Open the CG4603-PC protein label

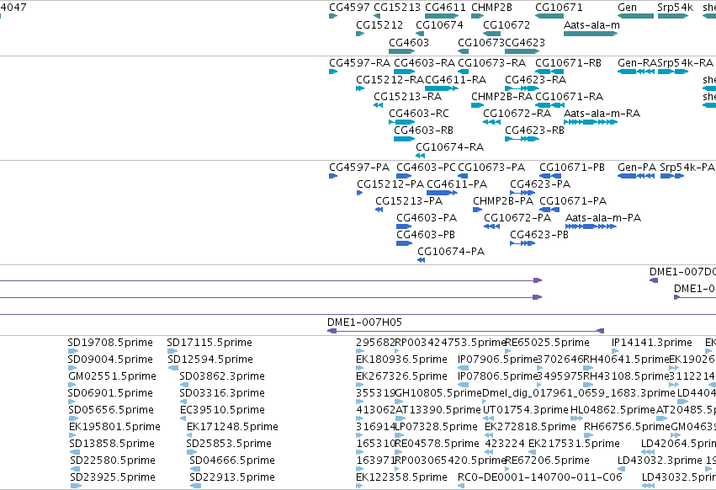coord(426,168)
